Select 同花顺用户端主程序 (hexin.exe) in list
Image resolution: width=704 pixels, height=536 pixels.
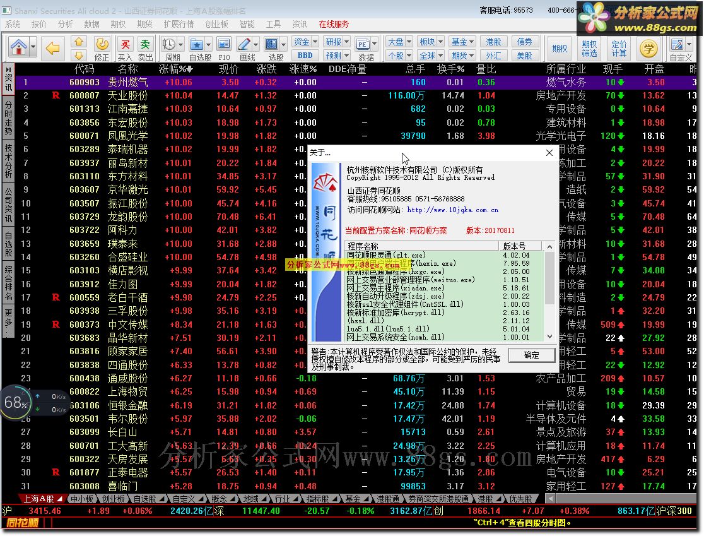point(444,263)
